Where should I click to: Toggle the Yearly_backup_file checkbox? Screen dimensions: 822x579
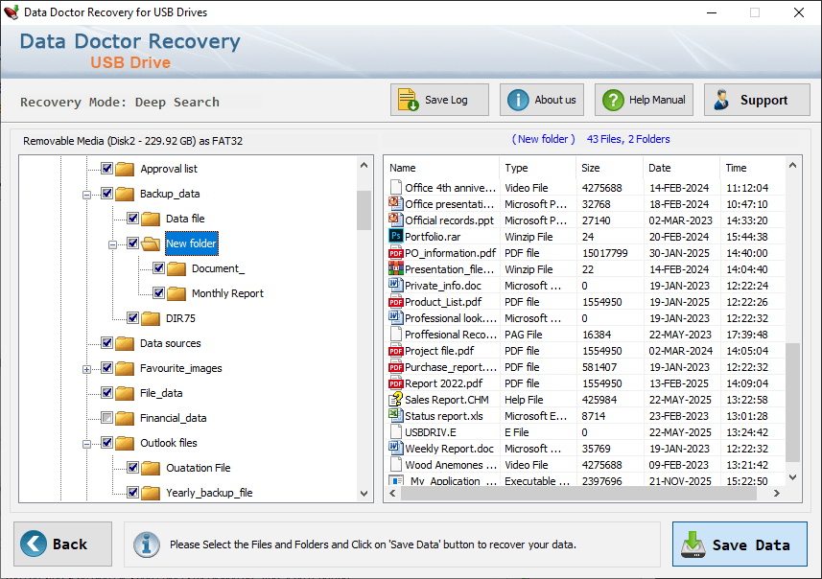pyautogui.click(x=132, y=492)
